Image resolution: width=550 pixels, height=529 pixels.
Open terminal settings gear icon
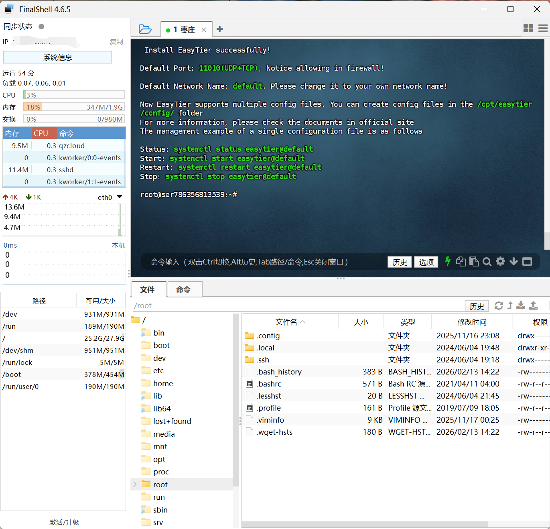[x=500, y=262]
